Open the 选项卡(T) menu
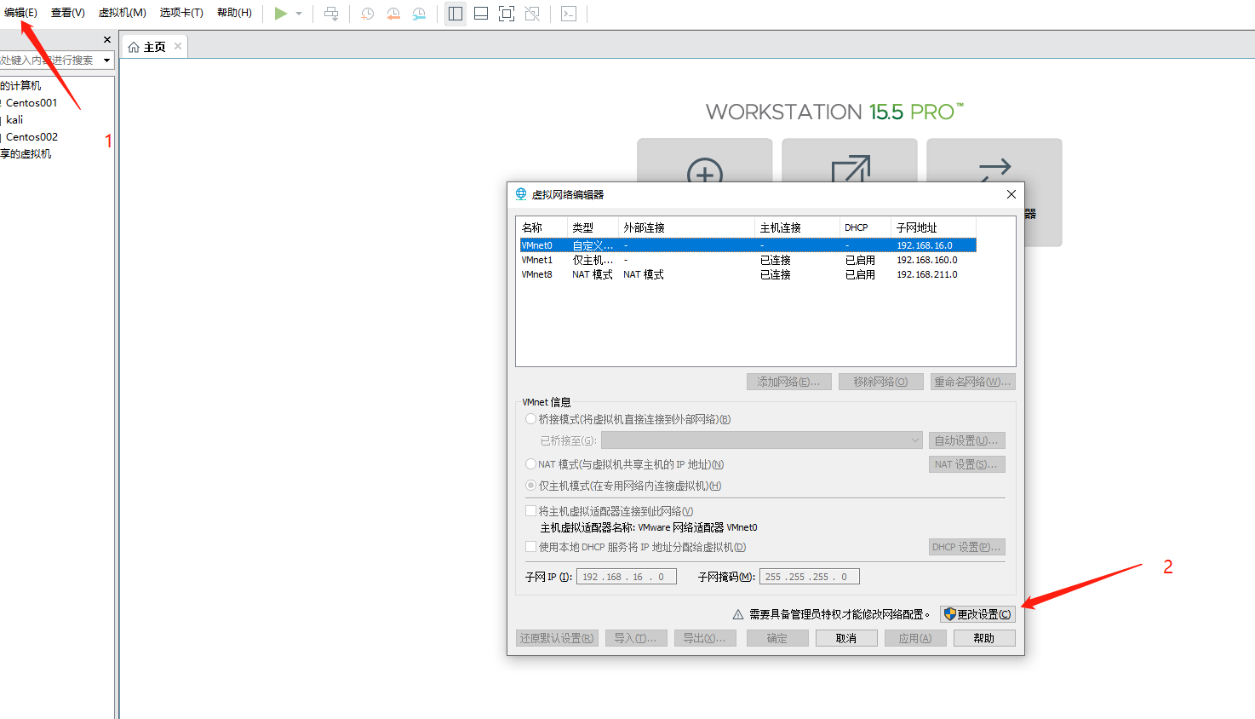 coord(181,13)
